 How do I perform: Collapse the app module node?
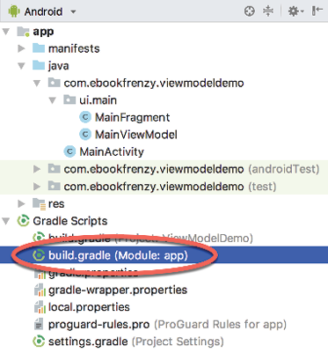[6, 32]
